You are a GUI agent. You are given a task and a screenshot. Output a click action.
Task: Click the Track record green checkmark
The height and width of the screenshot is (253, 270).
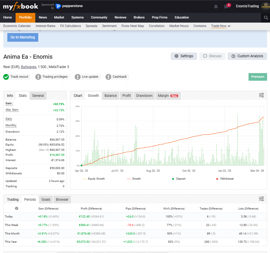coord(6,77)
